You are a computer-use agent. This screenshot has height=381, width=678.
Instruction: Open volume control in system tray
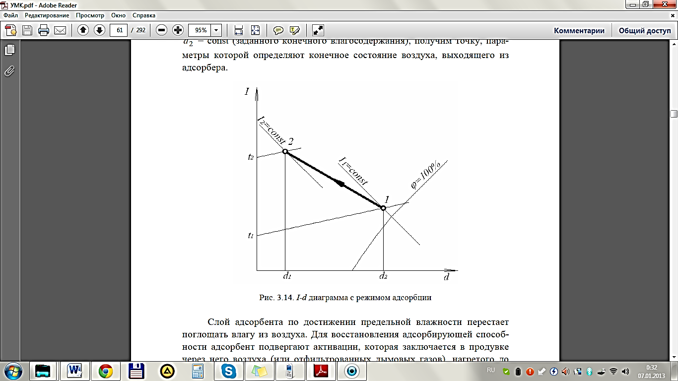(625, 371)
